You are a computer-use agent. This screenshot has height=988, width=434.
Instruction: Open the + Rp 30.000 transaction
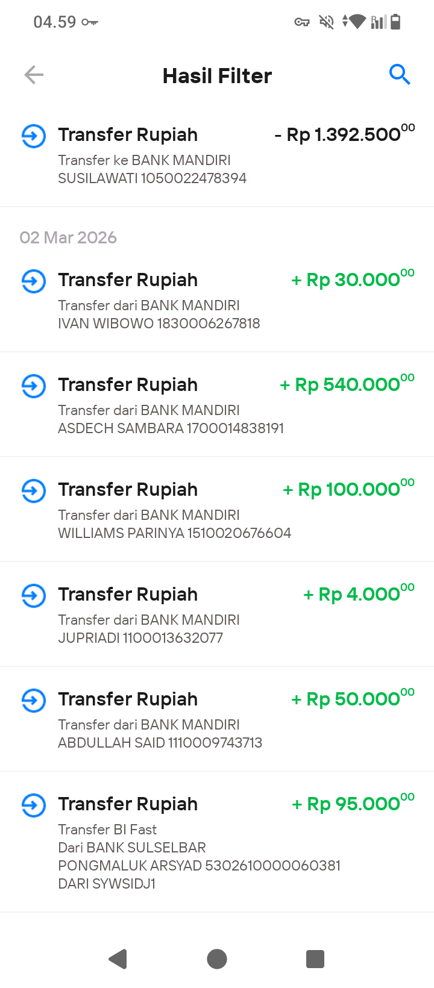217,300
